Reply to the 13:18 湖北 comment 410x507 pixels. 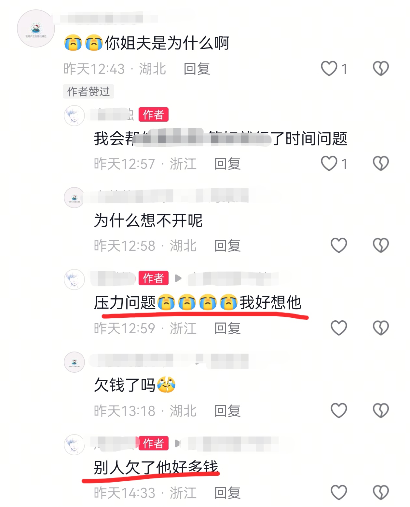(x=227, y=411)
